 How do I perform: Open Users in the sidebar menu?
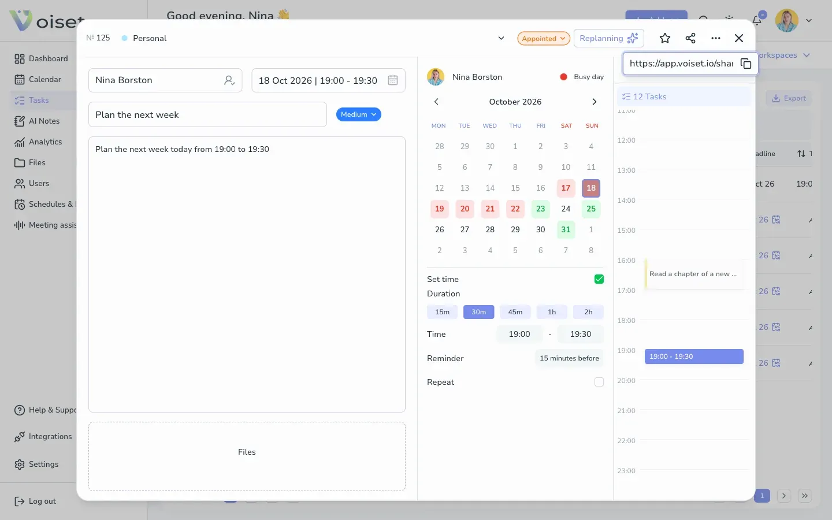(32, 183)
